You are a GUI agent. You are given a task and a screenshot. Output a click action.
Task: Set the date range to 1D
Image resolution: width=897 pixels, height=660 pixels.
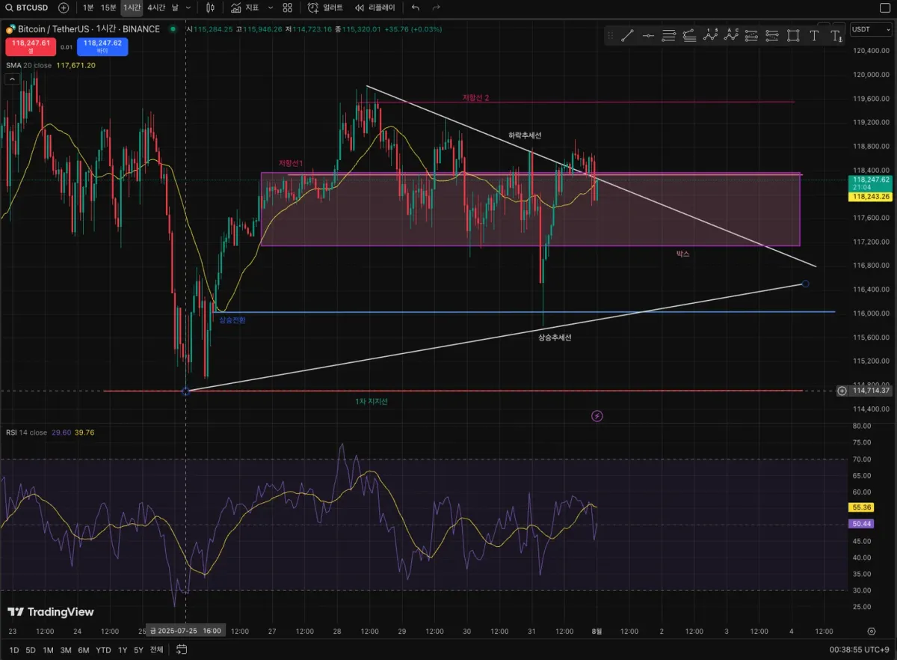pyautogui.click(x=14, y=650)
